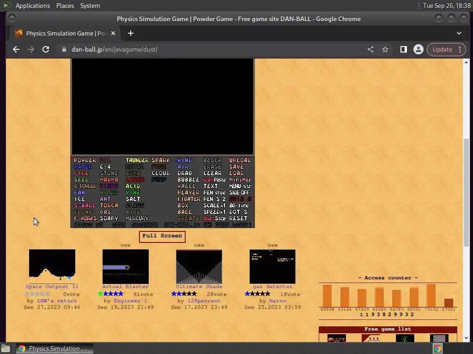Open the Places menu
473x354 pixels.
65,6
